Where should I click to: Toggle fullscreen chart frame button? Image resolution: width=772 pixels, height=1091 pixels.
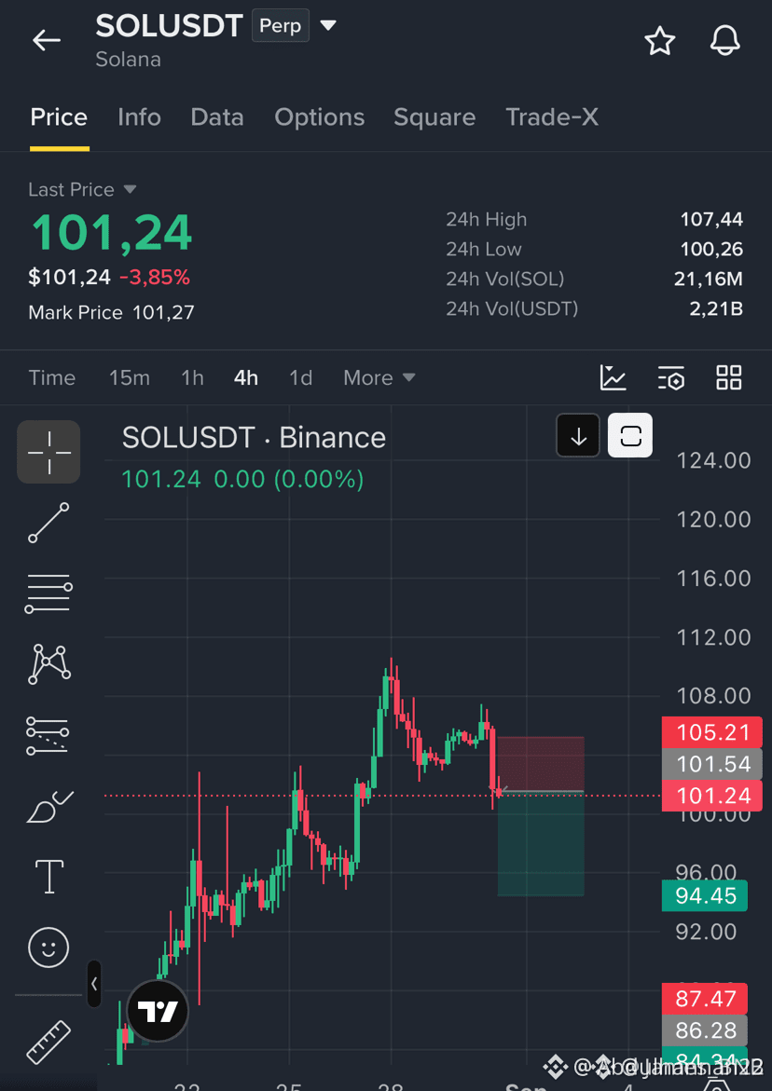(x=630, y=436)
